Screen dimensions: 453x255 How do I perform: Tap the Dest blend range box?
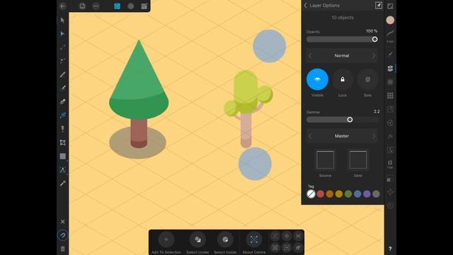click(358, 159)
